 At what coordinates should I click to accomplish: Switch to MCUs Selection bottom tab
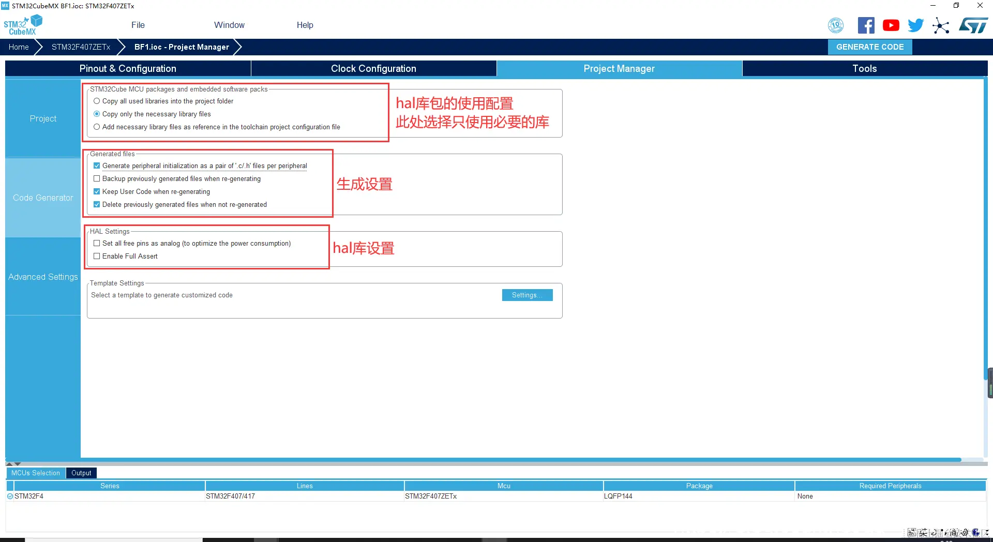tap(36, 473)
